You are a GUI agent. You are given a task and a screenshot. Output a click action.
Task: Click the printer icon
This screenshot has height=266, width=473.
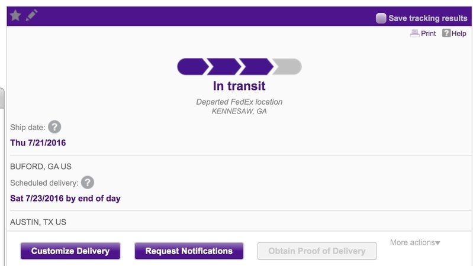[x=414, y=34]
